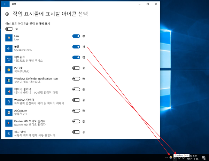Click the Windows 탐색기 USB eject icon
Viewport: 209px width, 161px height.
point(9,102)
